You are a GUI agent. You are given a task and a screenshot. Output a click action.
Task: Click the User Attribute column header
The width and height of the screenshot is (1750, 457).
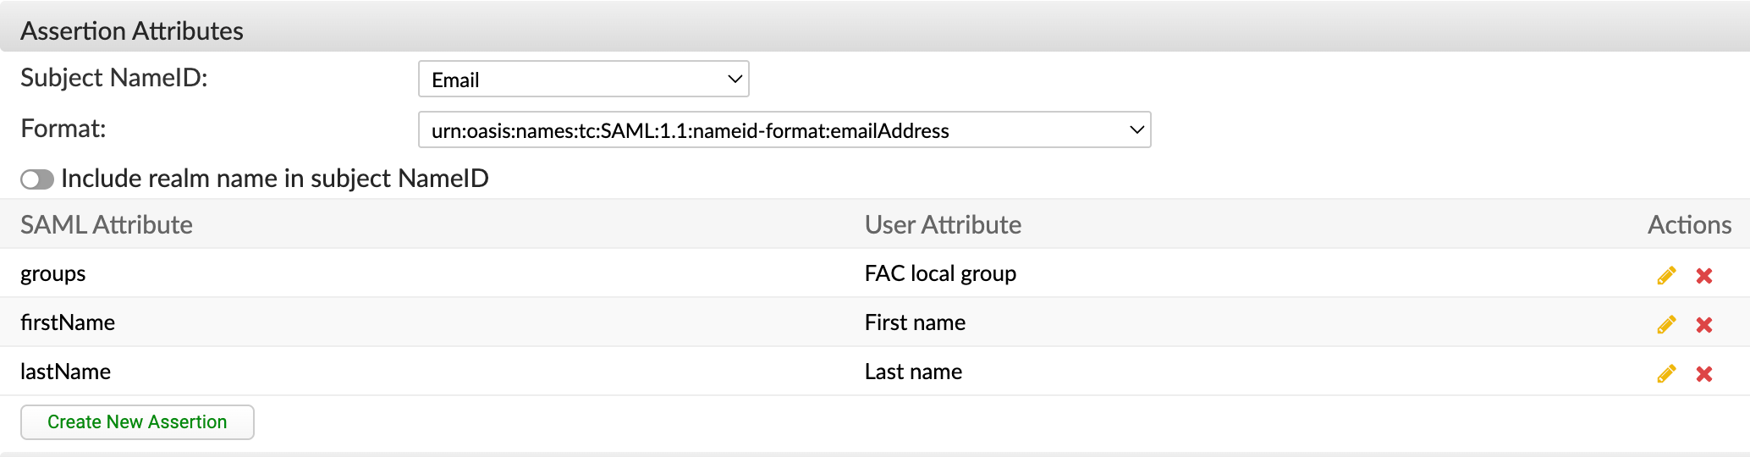[943, 224]
